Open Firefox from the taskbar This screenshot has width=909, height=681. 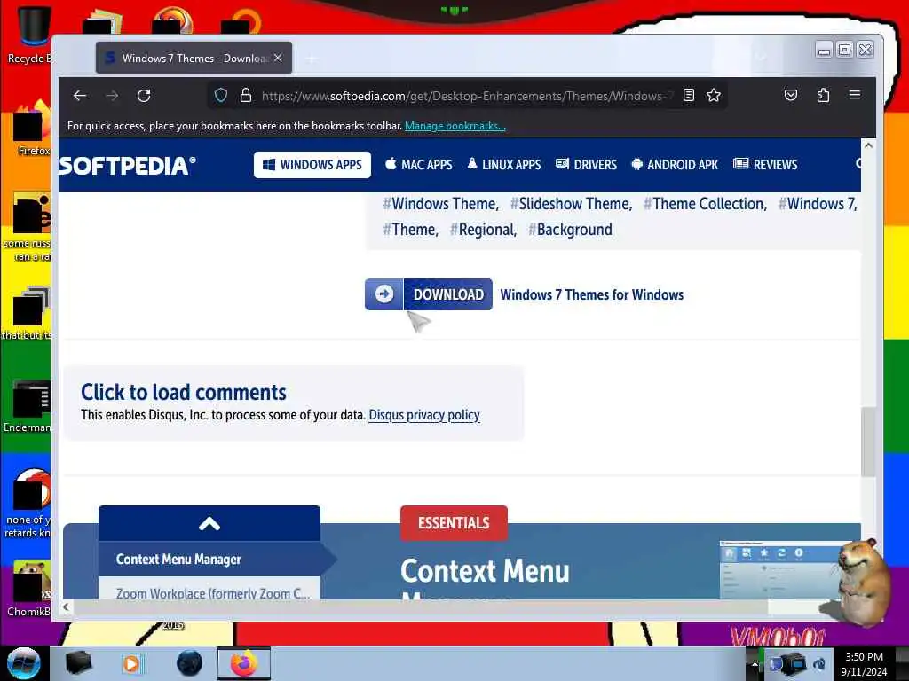point(244,663)
